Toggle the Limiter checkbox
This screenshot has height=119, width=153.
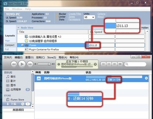(57, 17)
